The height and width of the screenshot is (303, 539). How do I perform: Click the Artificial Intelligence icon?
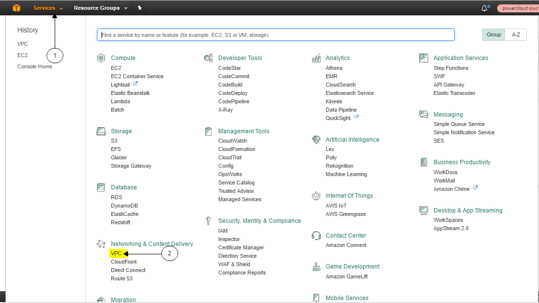click(316, 139)
